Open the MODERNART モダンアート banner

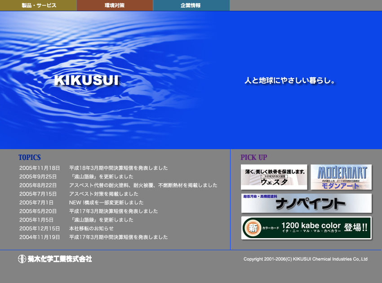tap(341, 177)
